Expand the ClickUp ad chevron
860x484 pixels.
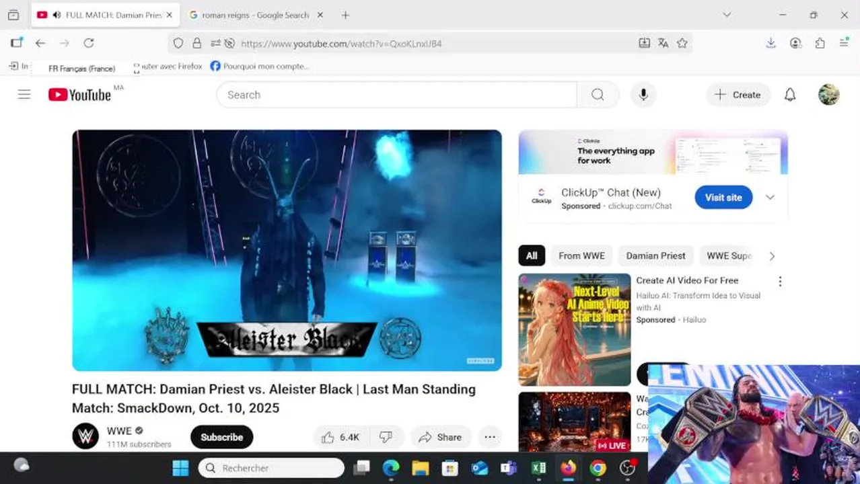coord(770,197)
